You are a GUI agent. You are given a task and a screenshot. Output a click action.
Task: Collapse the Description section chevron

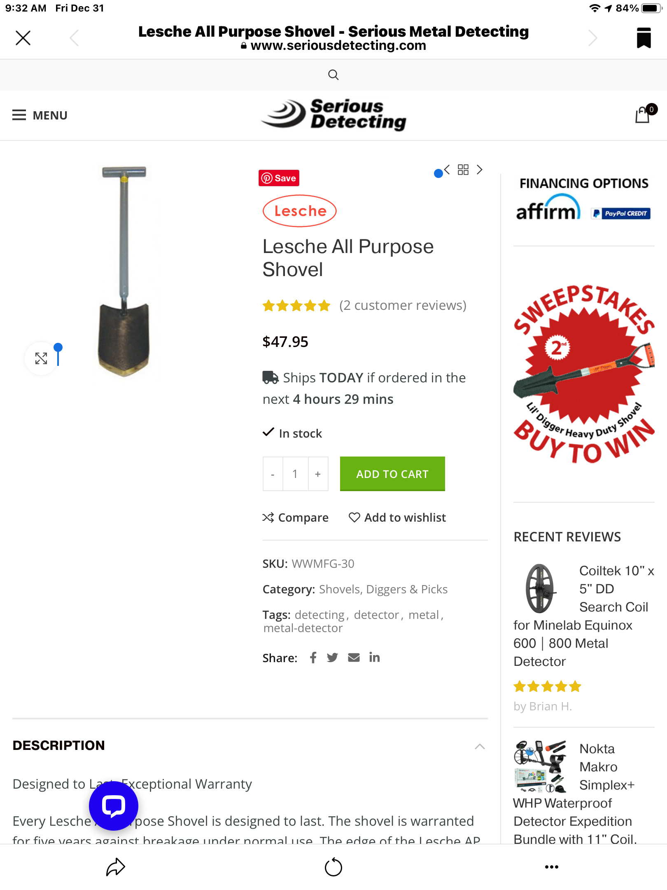point(480,746)
